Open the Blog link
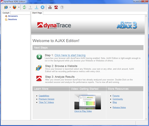The image size is (149, 126). point(115,102)
